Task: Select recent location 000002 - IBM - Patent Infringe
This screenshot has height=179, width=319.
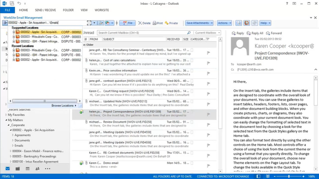Action: (x=48, y=55)
